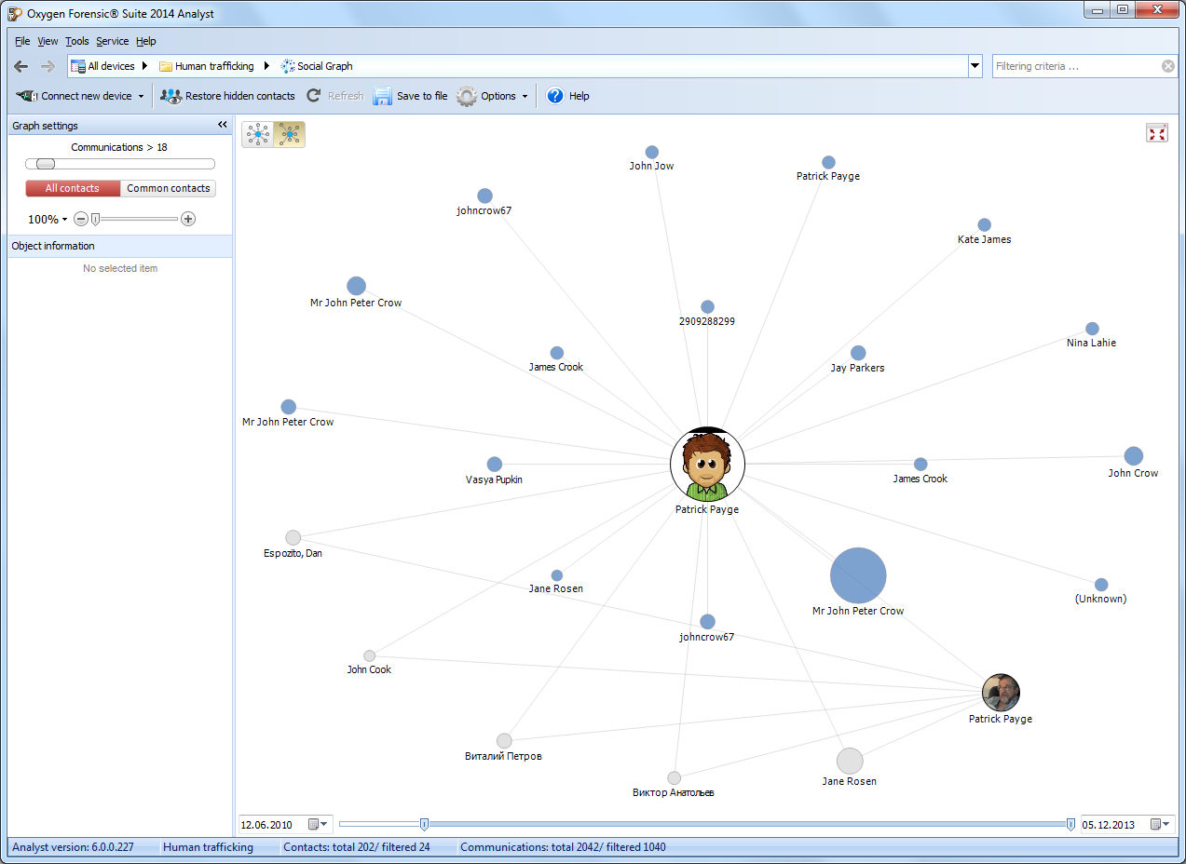Select the John Cook node
Screen dimensions: 1186x864
369,655
